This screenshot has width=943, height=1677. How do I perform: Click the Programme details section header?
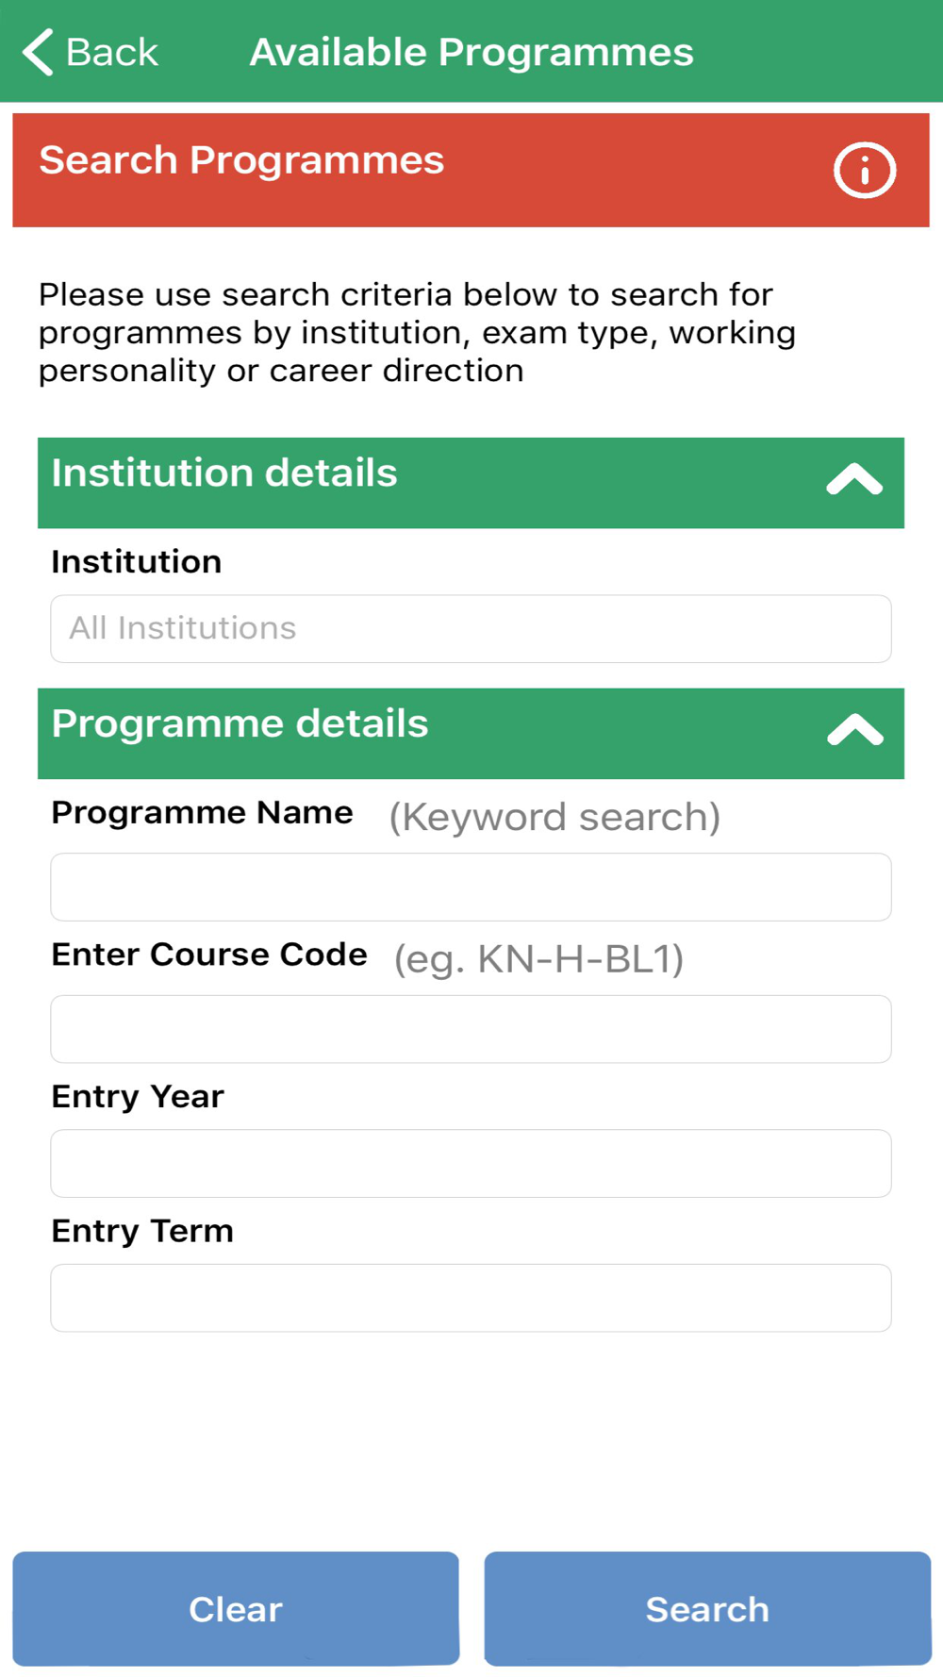click(x=471, y=734)
